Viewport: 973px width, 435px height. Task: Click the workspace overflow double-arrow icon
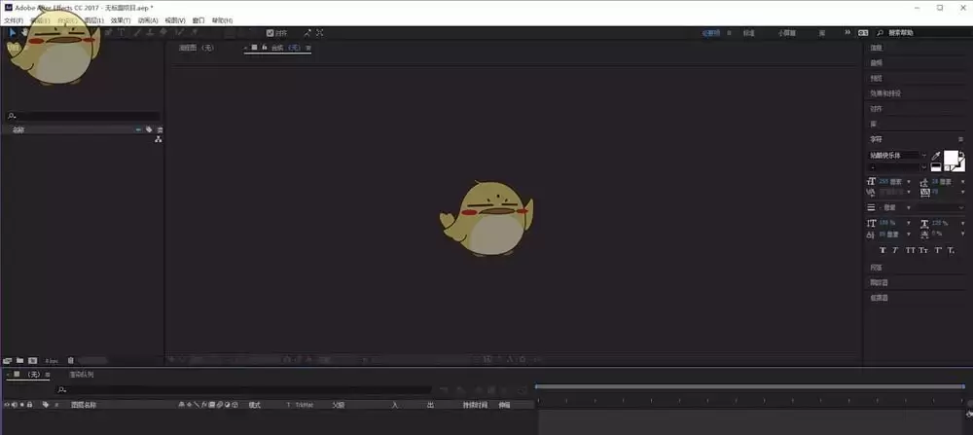(847, 32)
